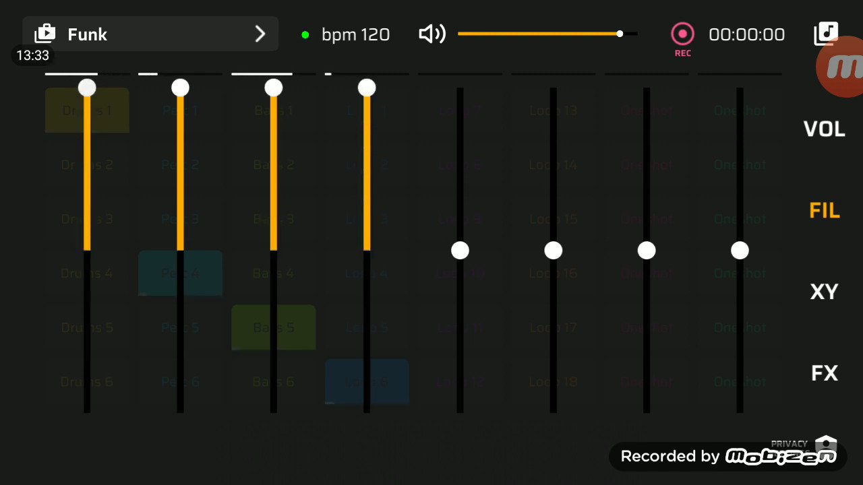Expand the Funk pack chevron arrow
Viewport: 863px width, 485px height.
point(260,34)
